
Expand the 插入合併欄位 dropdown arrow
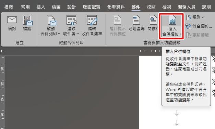(x=181, y=34)
